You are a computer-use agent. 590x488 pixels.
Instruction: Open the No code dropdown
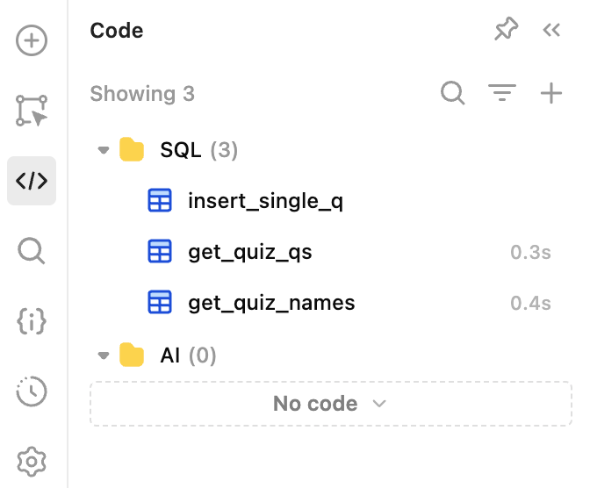pyautogui.click(x=331, y=404)
